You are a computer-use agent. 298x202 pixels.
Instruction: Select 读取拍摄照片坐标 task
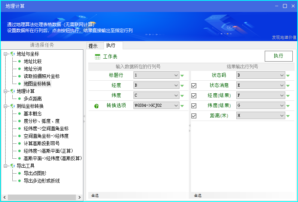click(x=42, y=76)
